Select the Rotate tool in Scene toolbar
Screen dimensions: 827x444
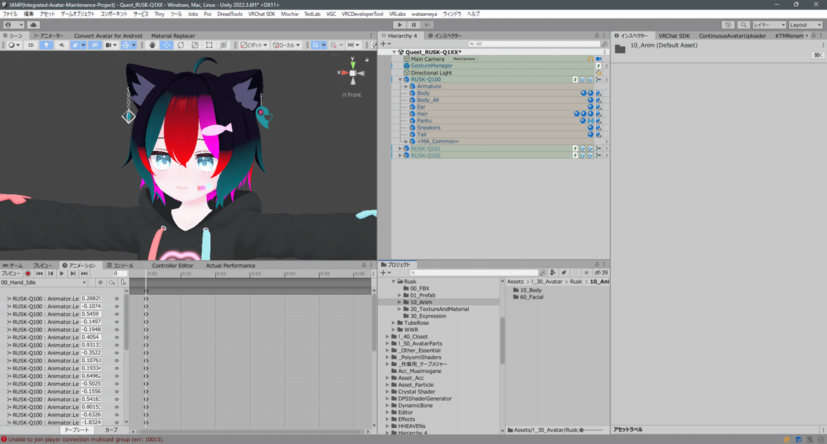[181, 45]
